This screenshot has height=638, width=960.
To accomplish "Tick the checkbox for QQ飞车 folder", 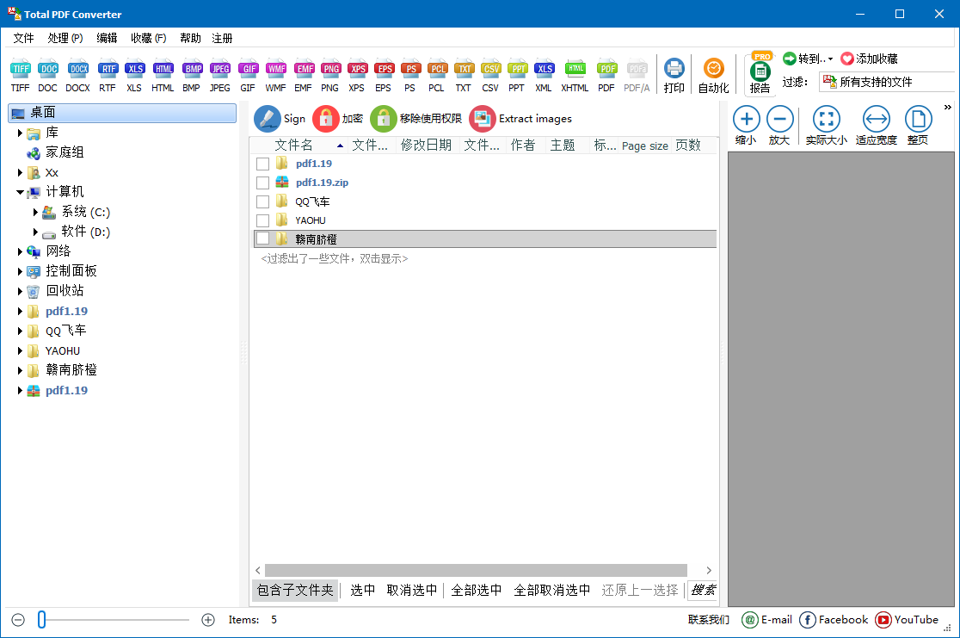I will 263,202.
